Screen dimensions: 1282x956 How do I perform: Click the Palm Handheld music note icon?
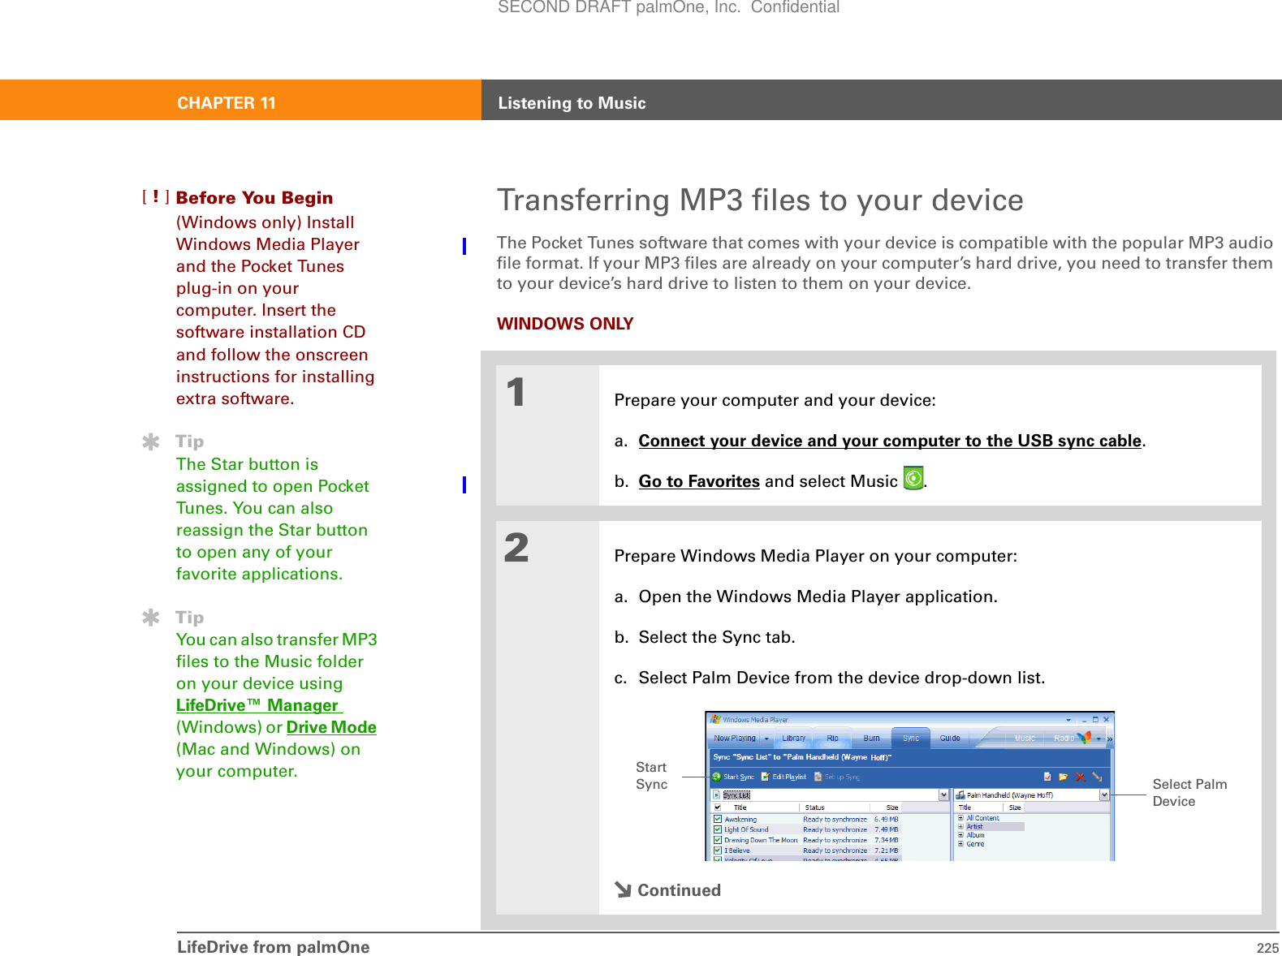[960, 795]
